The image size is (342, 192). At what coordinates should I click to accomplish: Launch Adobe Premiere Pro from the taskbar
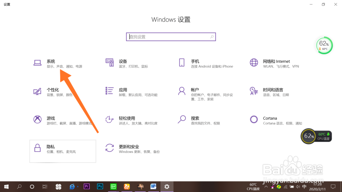[x=87, y=187]
